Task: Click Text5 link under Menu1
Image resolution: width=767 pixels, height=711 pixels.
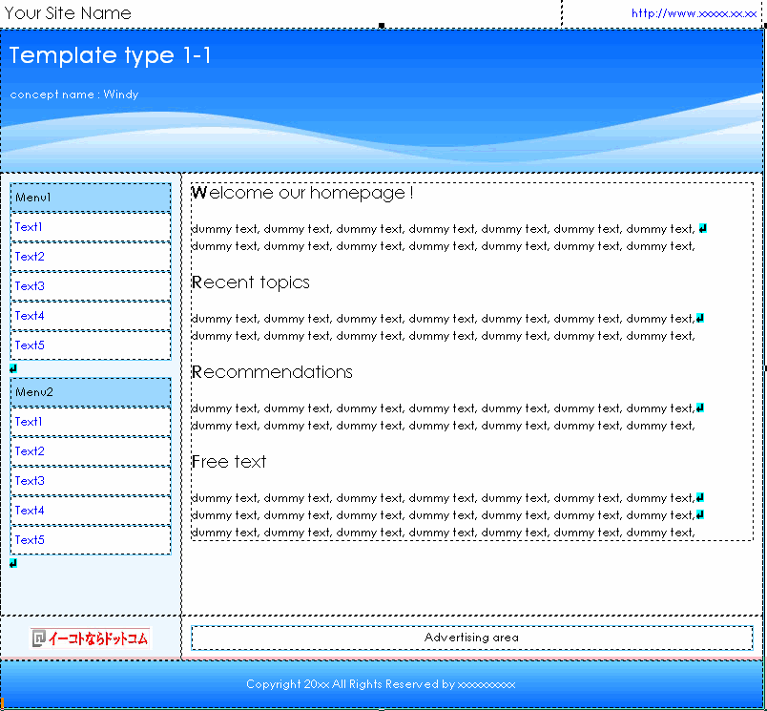Action: pos(30,345)
